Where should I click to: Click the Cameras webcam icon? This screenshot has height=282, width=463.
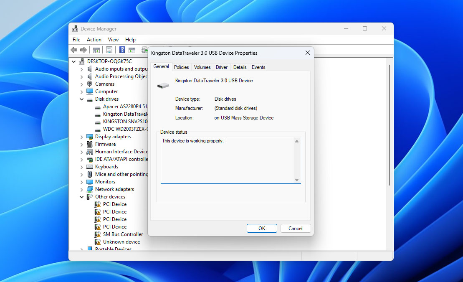[x=89, y=84]
